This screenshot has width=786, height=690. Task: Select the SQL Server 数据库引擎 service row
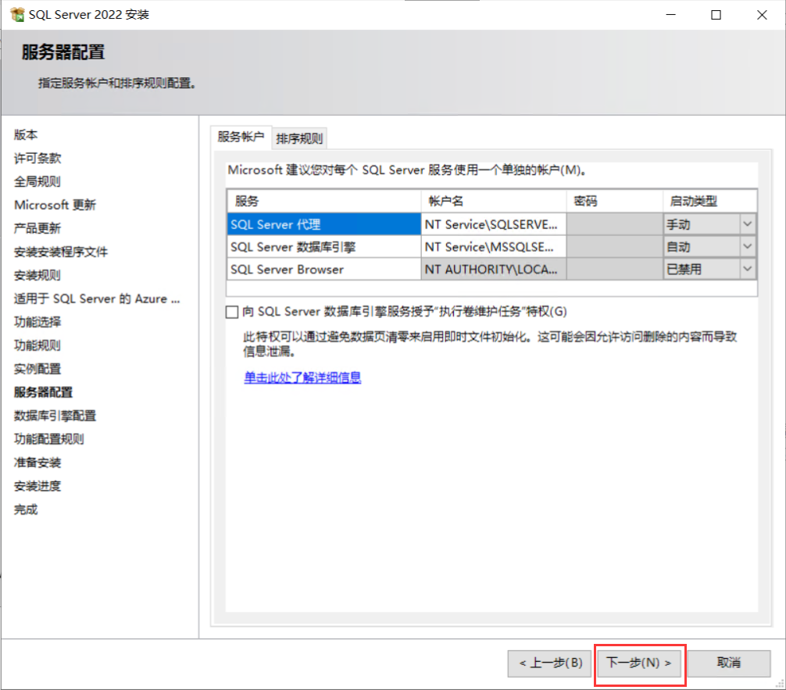click(x=323, y=247)
